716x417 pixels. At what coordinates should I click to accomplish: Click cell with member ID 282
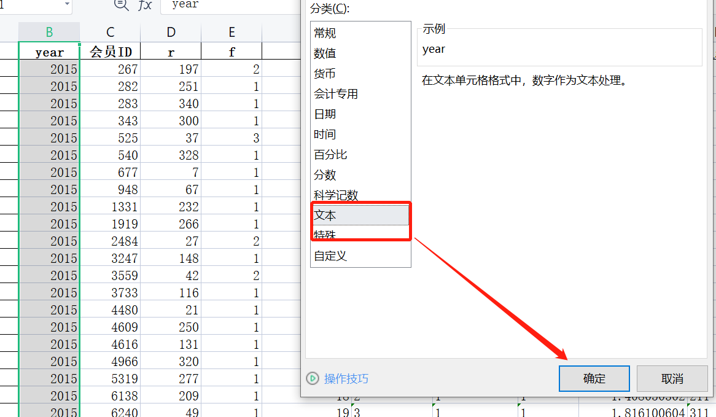coord(110,87)
